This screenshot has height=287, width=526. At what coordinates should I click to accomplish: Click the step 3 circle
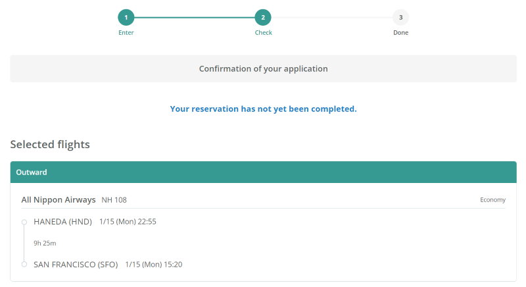click(x=400, y=18)
